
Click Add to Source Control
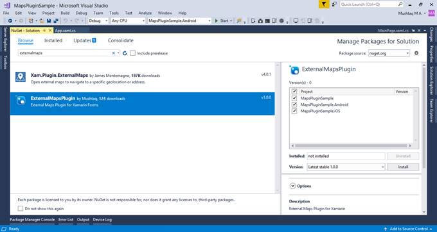409,229
